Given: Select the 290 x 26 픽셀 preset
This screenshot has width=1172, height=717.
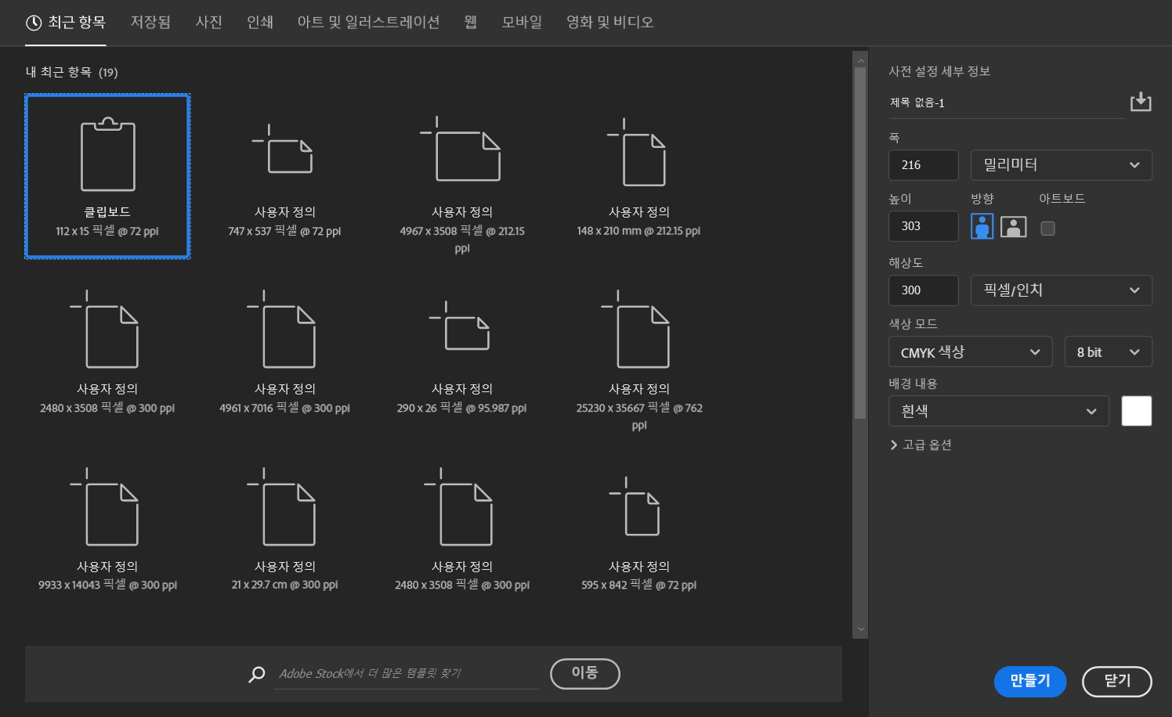Looking at the screenshot, I should tap(462, 352).
